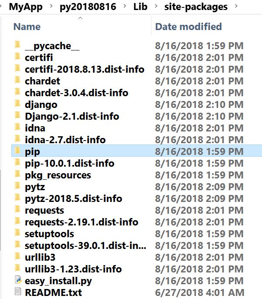Click README.txt date 6/27/2018 4:01 AM

pyautogui.click(x=199, y=293)
